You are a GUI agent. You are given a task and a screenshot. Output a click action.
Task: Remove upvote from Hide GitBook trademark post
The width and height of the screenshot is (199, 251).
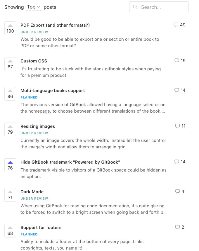(10, 165)
